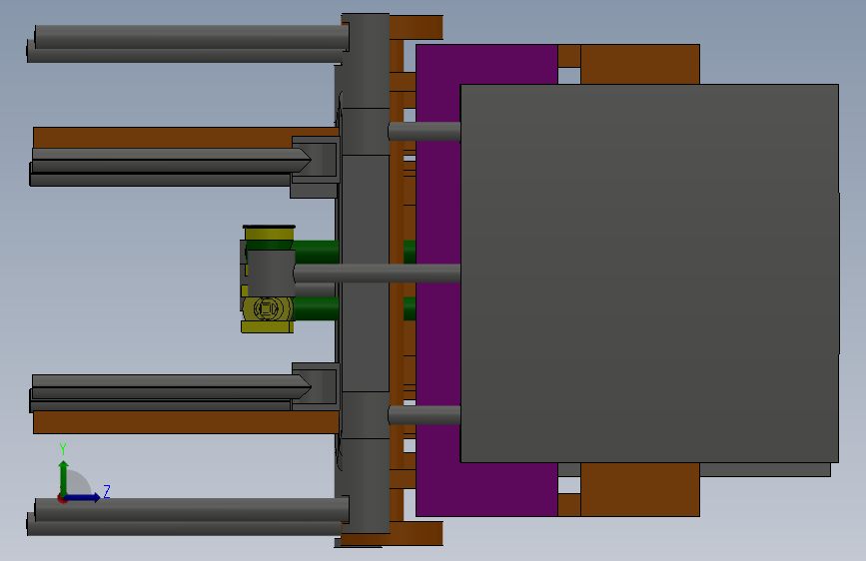Click the green Y axis arrow of the triad
The width and height of the screenshot is (866, 561).
coord(64,478)
